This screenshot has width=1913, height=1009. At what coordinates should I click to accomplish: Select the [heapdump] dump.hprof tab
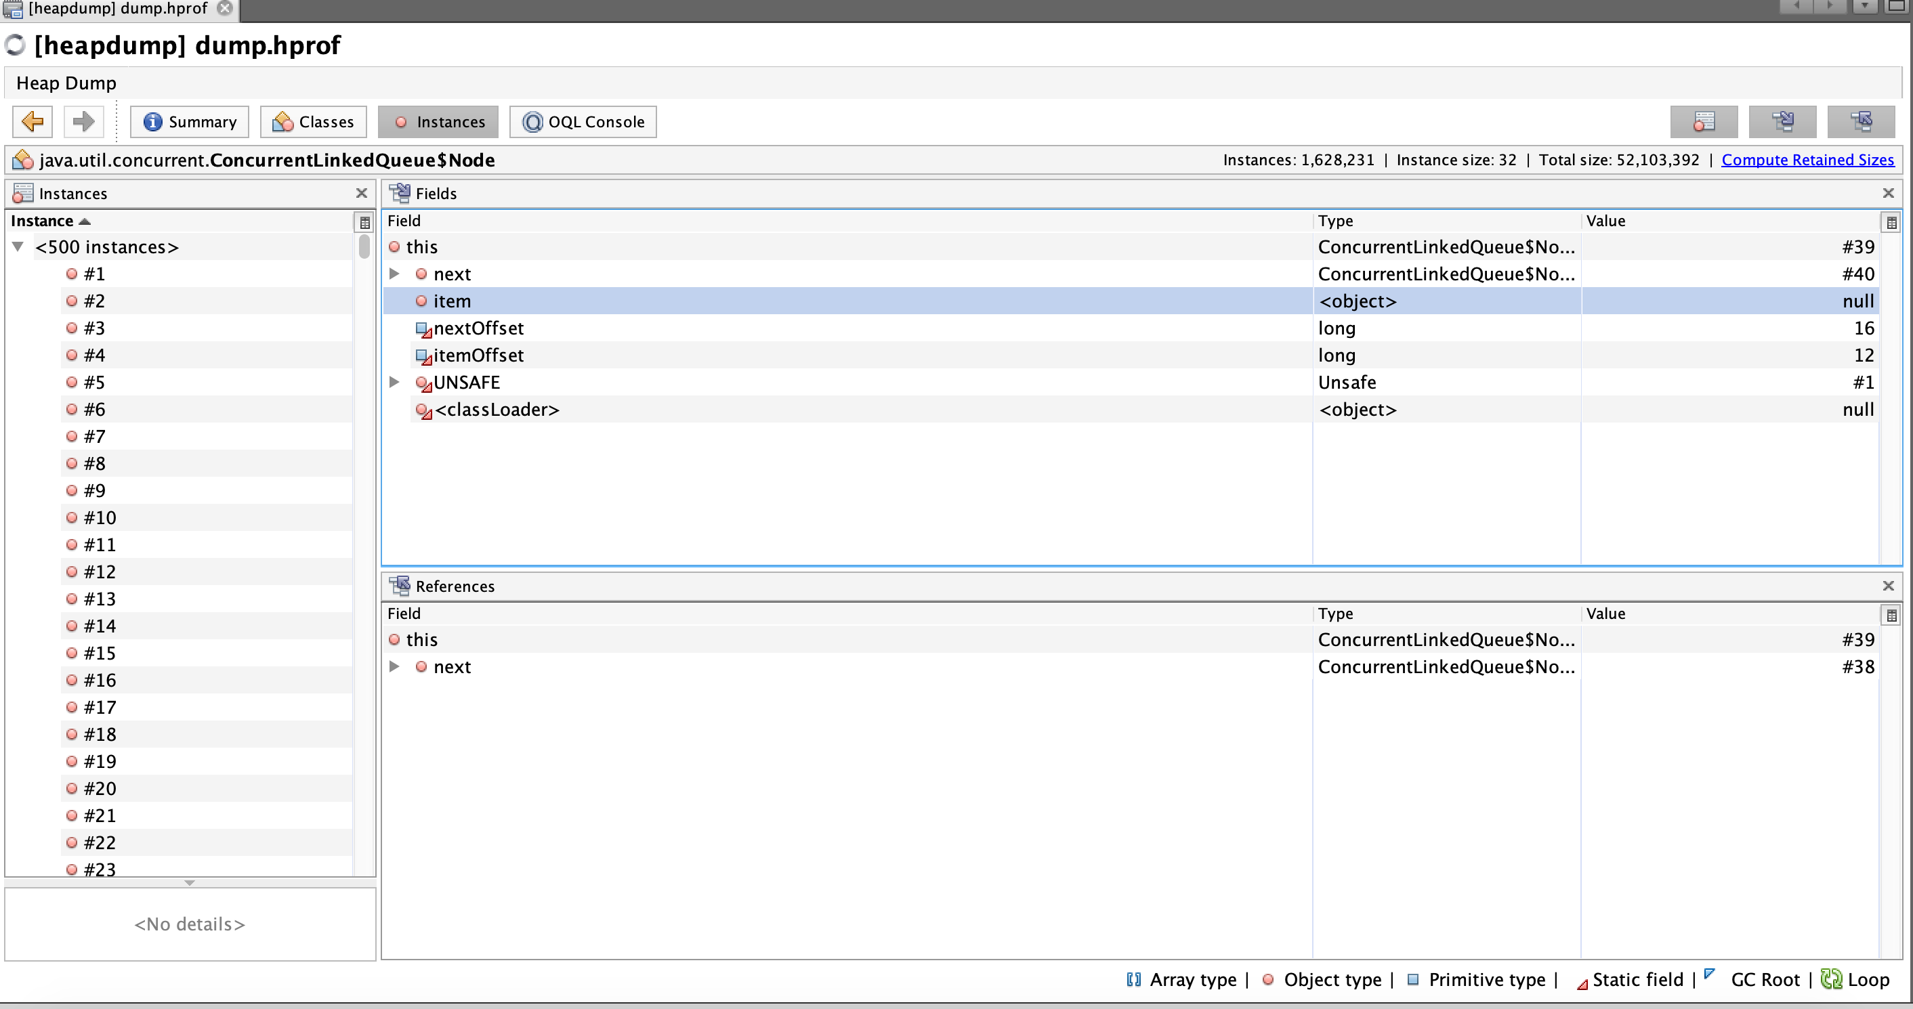click(117, 9)
